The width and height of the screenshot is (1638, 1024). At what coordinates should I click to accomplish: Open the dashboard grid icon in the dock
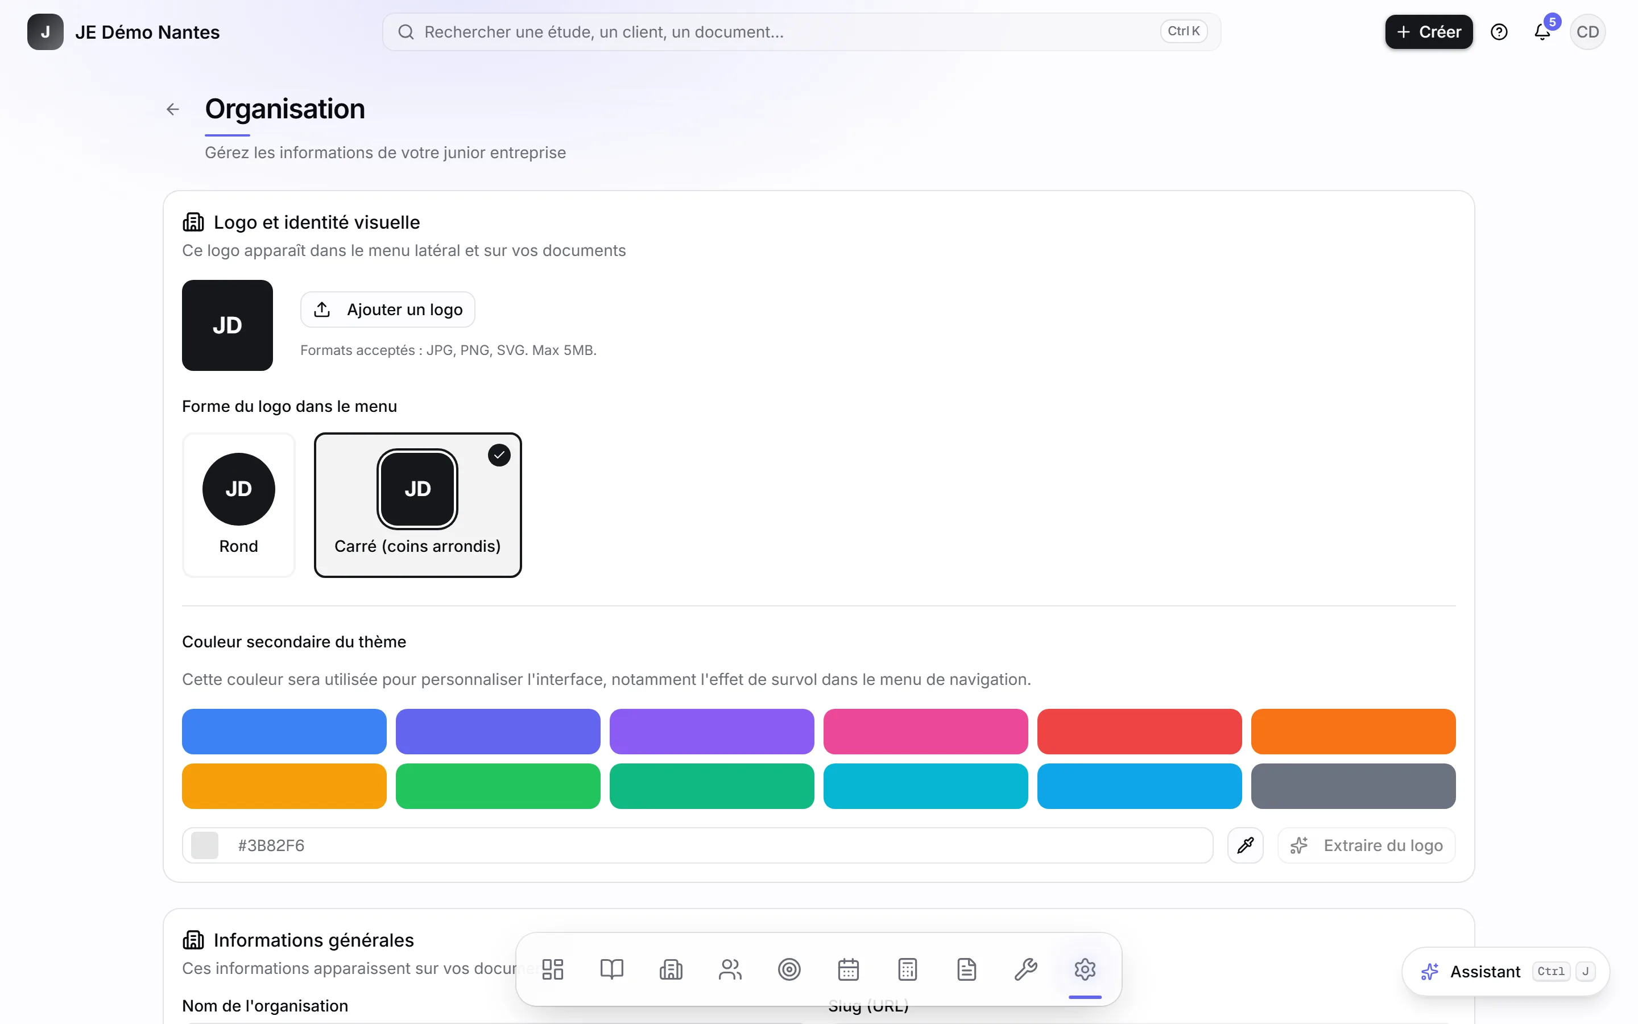(552, 969)
